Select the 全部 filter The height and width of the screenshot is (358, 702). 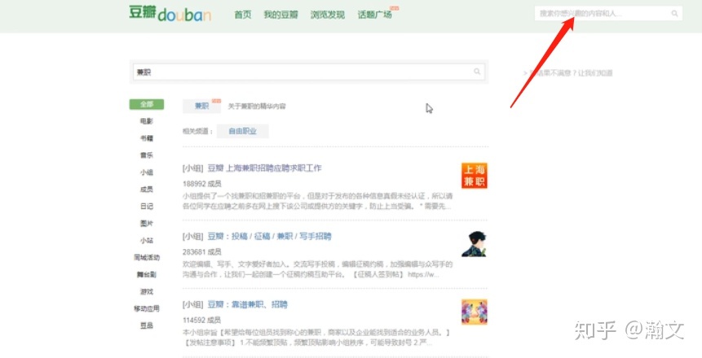point(147,104)
